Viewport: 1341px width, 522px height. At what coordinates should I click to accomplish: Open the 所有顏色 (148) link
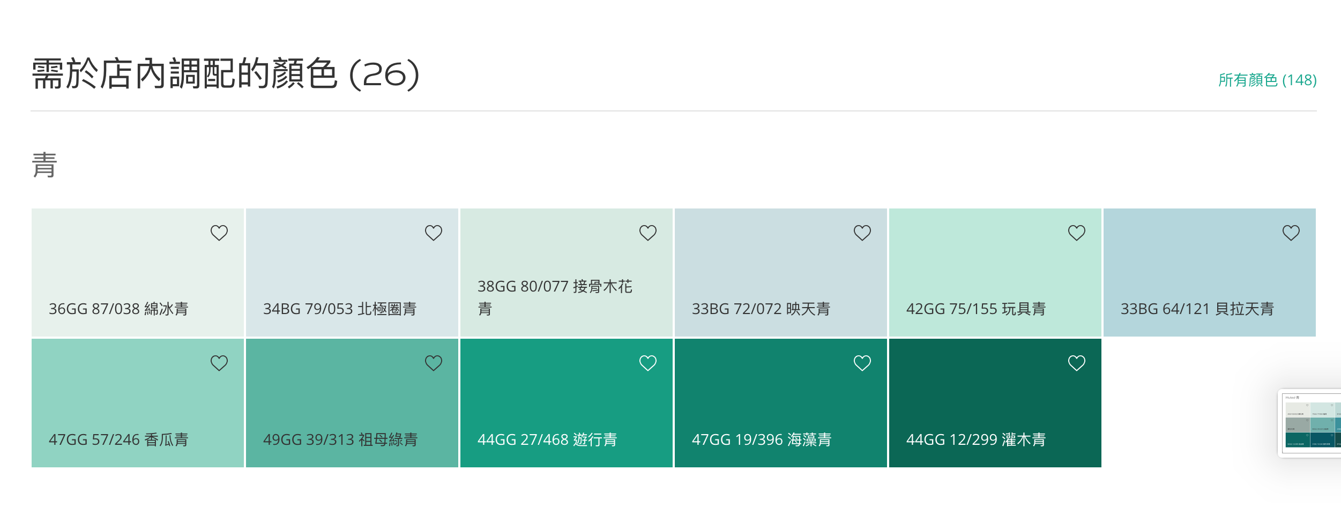click(x=1267, y=80)
